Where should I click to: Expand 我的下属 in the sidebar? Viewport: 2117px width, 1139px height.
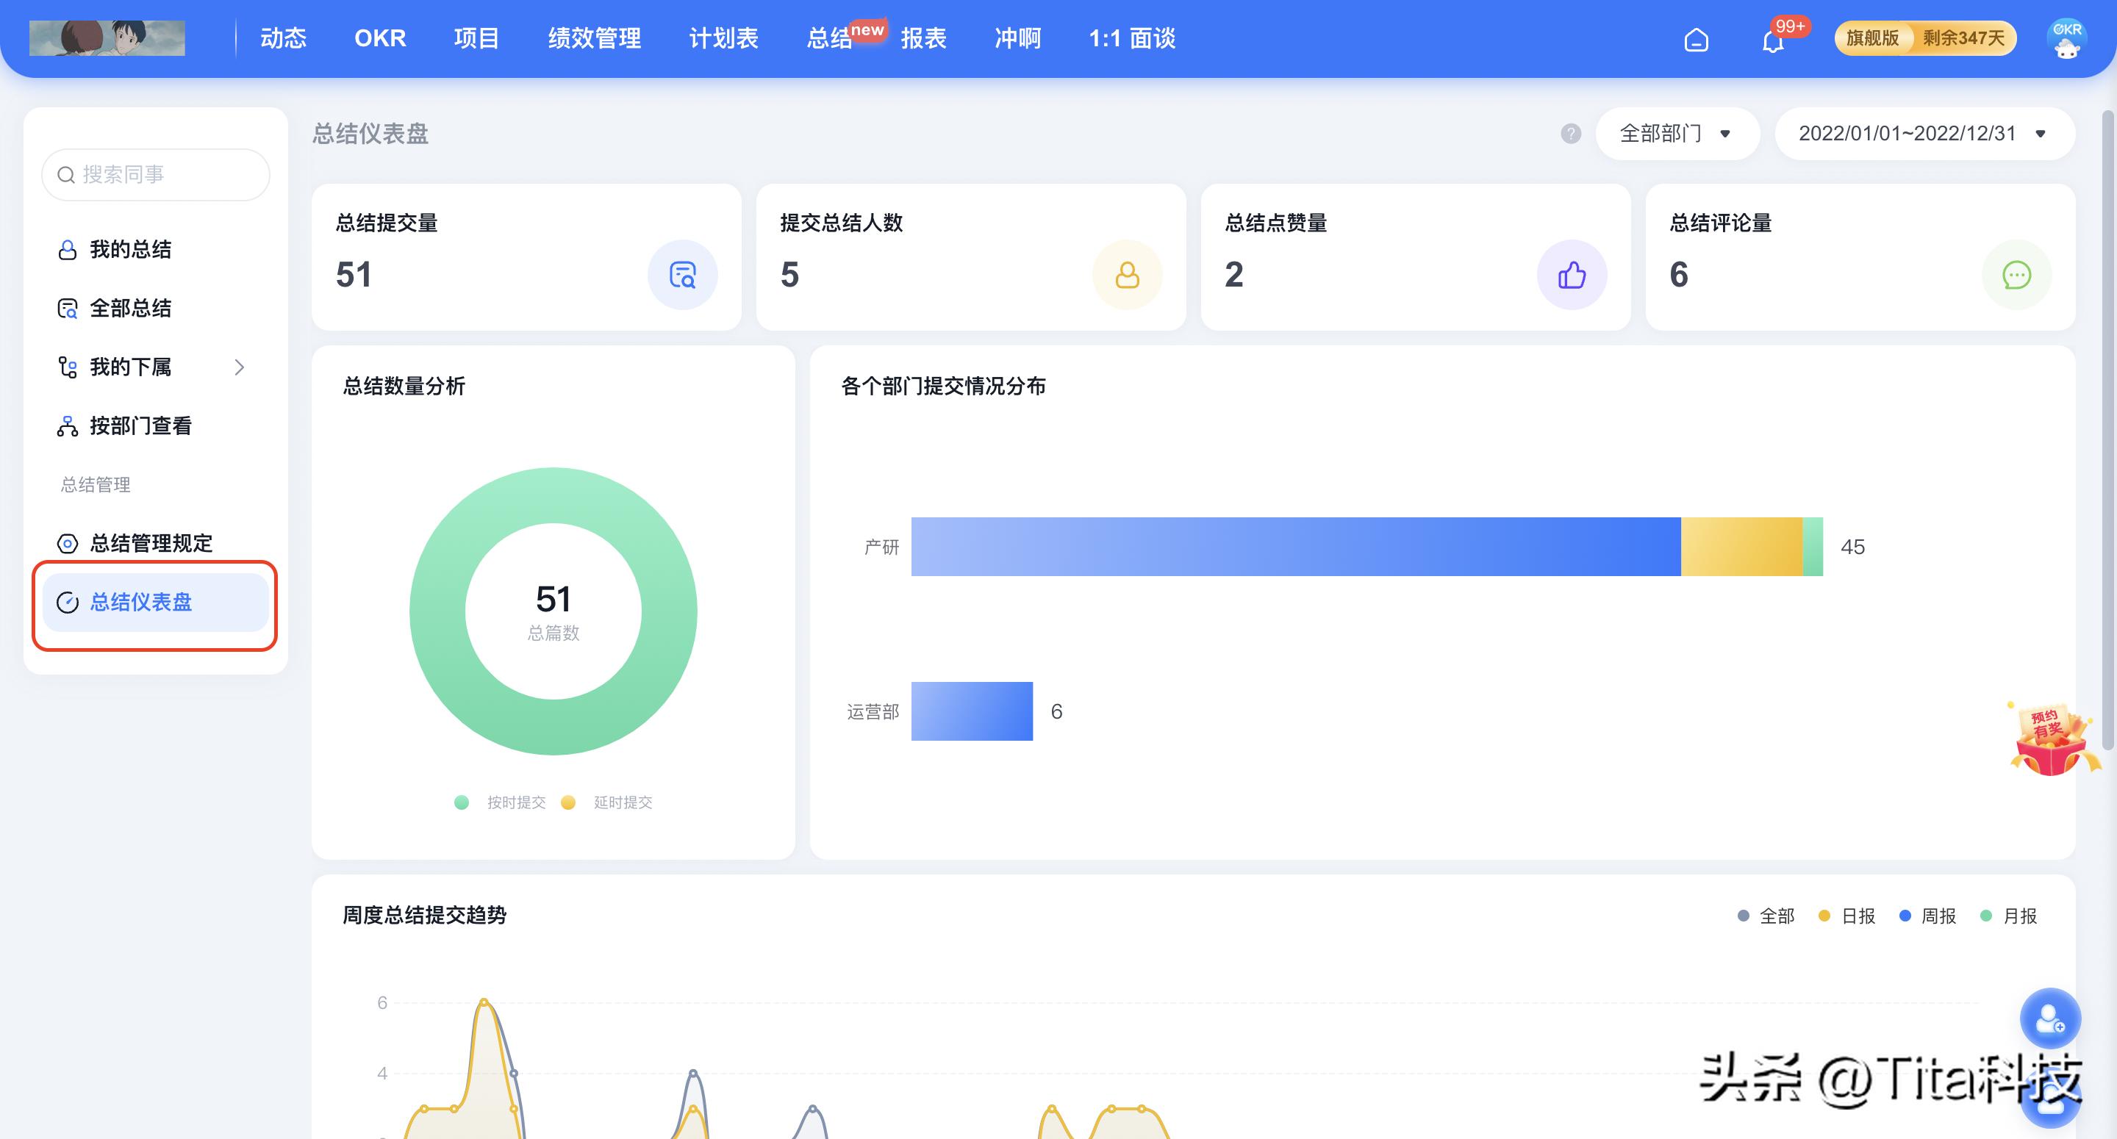132,367
